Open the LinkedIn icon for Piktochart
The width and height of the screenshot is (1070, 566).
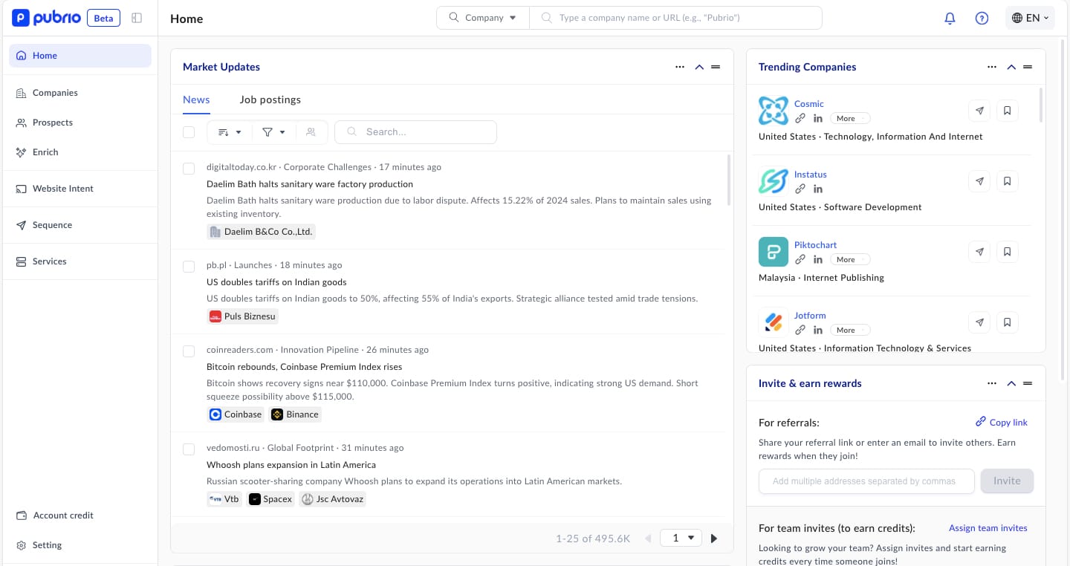pyautogui.click(x=817, y=260)
